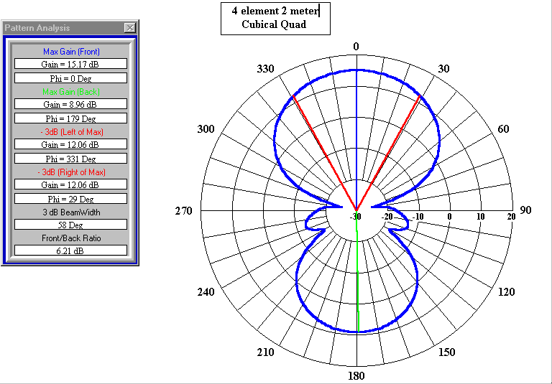
Task: Click the 4 element 2 meter title box
Action: coord(275,18)
